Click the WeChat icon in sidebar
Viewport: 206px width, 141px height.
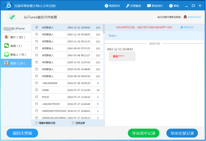pos(6,46)
